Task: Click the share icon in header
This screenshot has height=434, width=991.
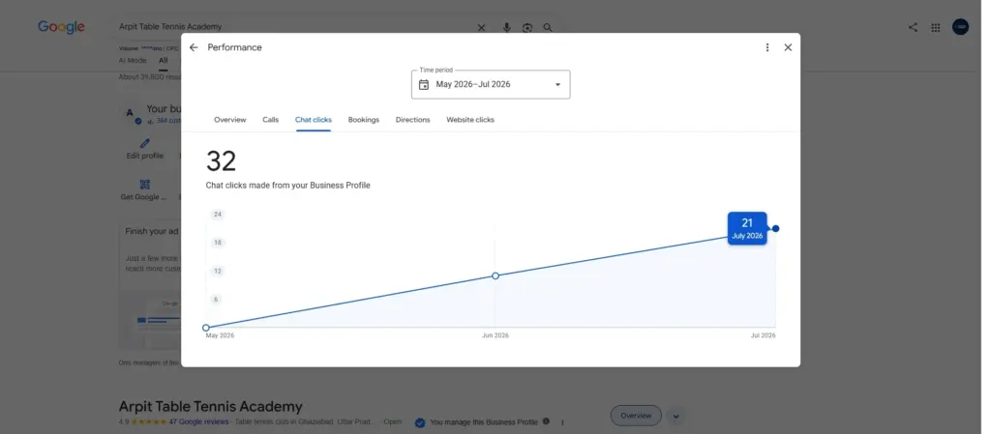Action: pyautogui.click(x=913, y=27)
